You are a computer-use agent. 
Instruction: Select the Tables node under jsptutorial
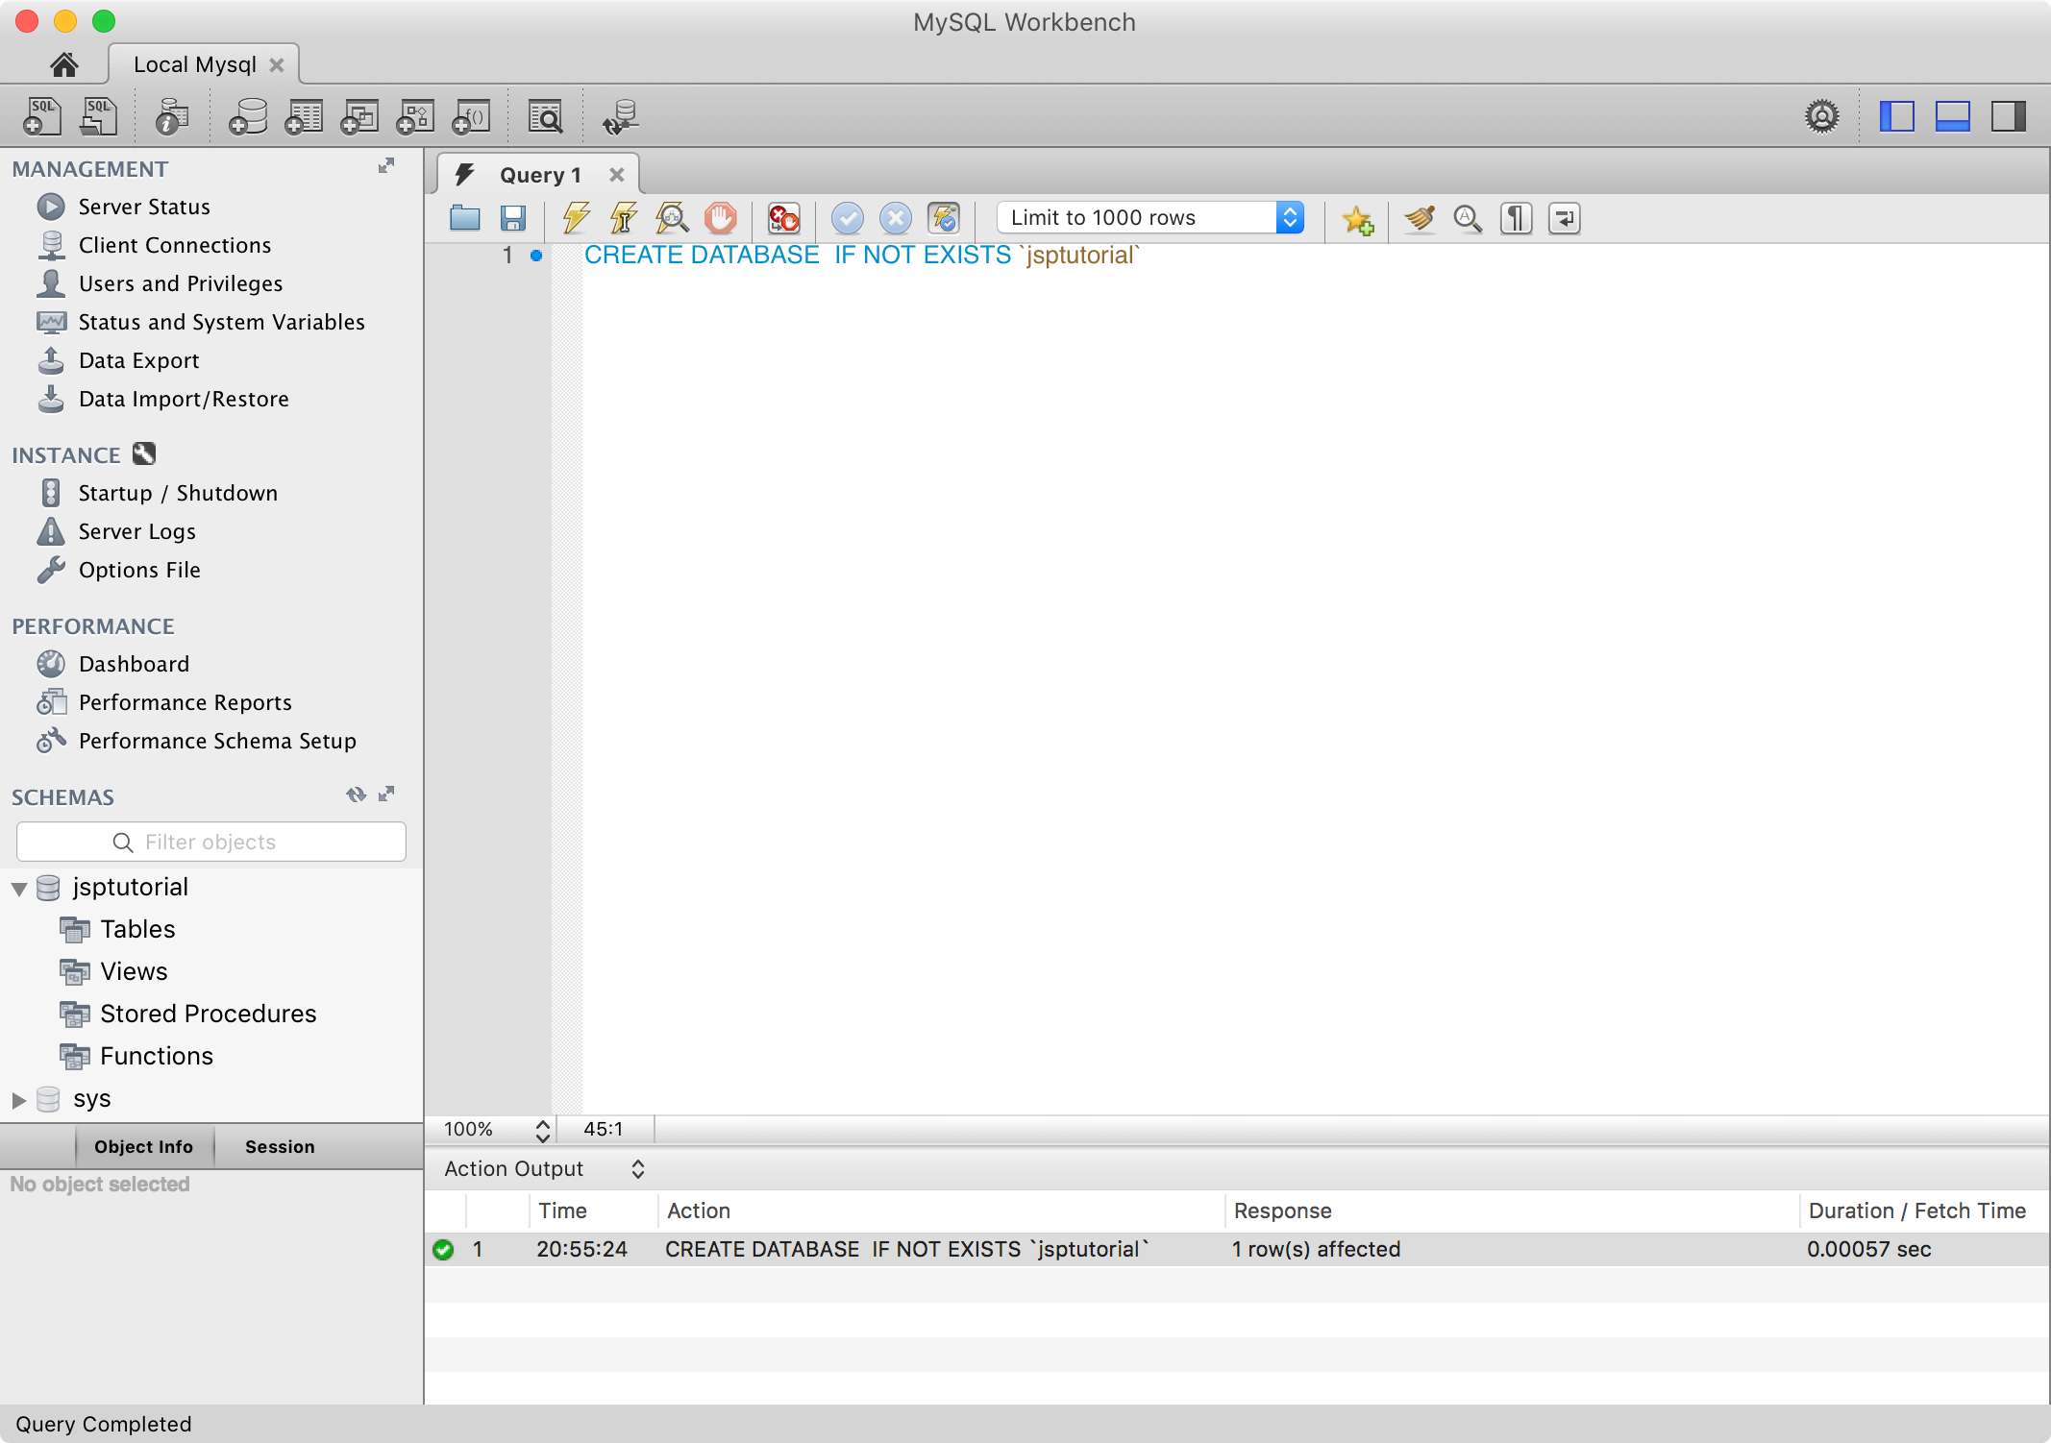click(x=137, y=929)
